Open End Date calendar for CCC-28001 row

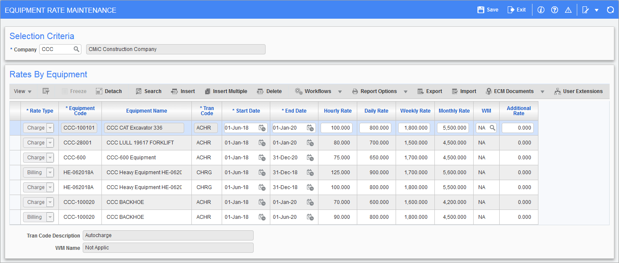click(310, 143)
